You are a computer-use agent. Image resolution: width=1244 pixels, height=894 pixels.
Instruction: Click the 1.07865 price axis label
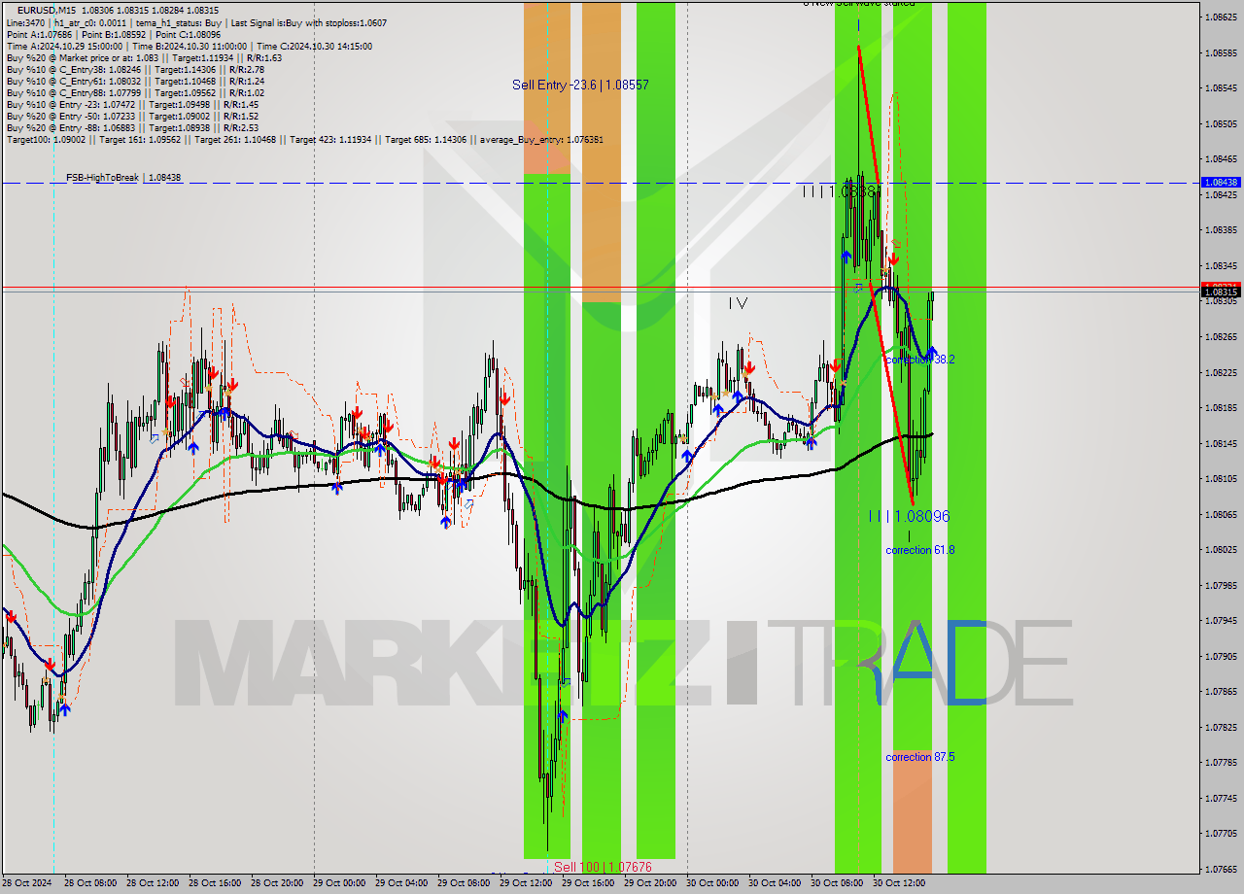coord(1220,692)
